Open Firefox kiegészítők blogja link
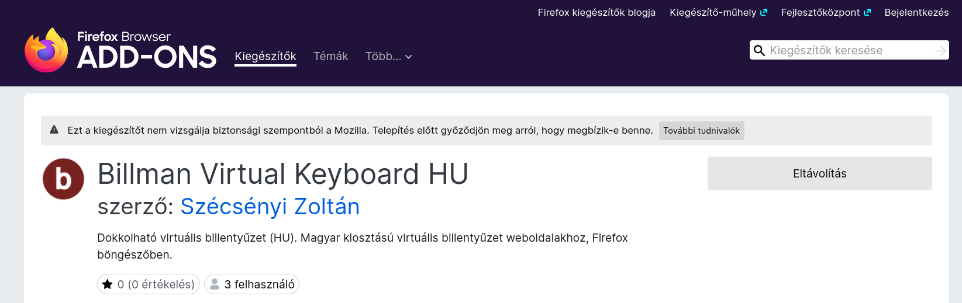This screenshot has height=303, width=962. 596,12
